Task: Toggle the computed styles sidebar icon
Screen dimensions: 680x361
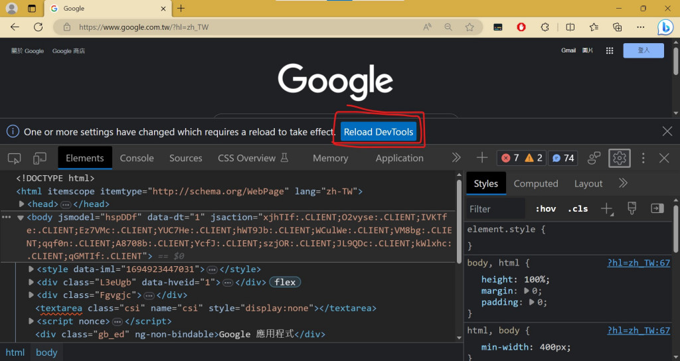Action: pos(657,208)
